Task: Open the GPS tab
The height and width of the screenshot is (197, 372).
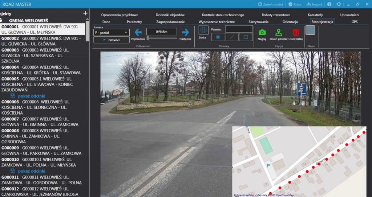Action: click(355, 21)
